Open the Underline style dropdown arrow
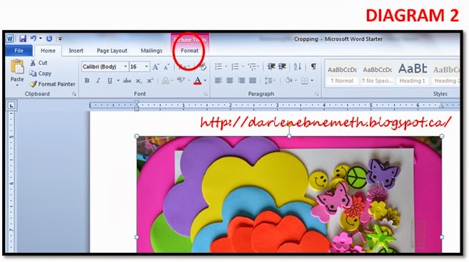 (118, 80)
